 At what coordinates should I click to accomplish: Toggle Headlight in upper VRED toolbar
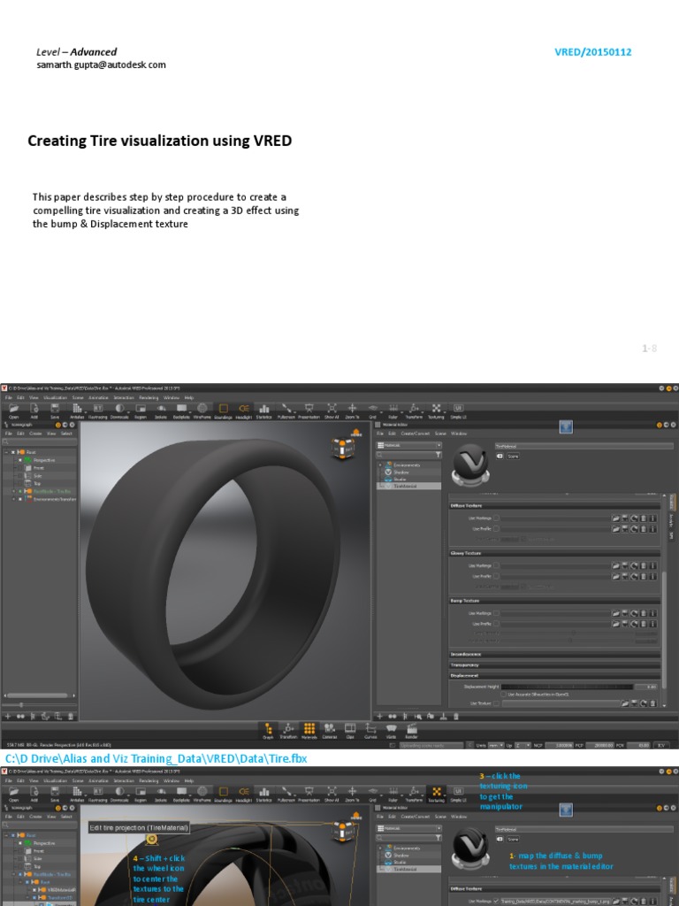tap(244, 410)
